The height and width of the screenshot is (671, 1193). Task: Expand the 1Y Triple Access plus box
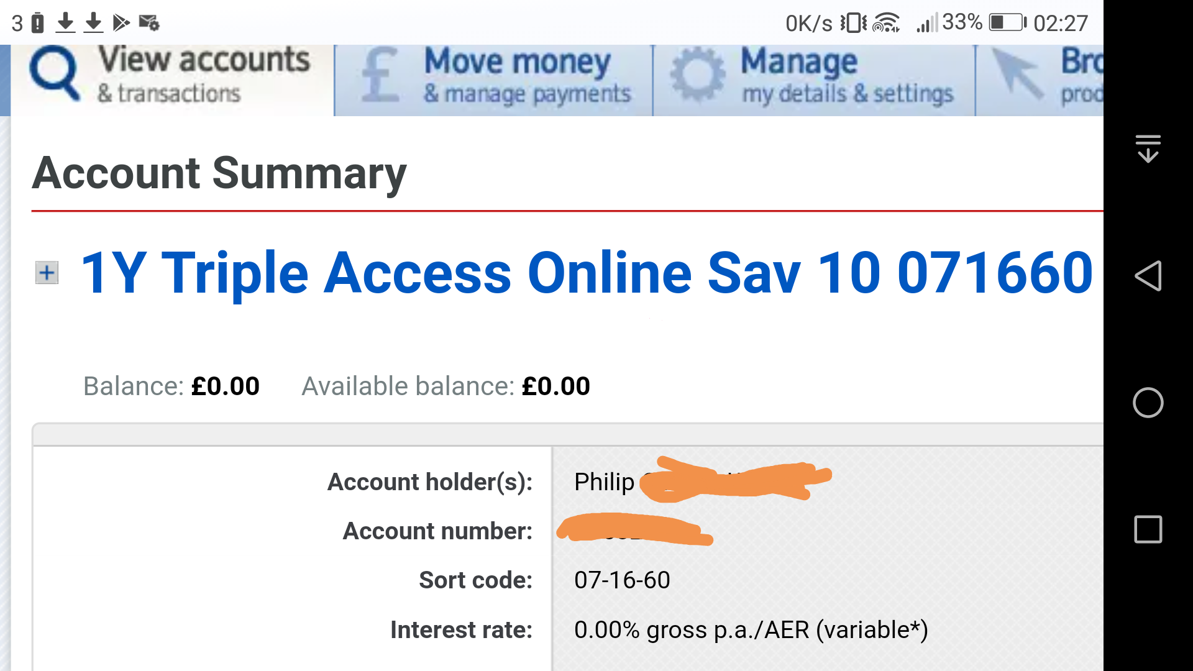(x=47, y=273)
